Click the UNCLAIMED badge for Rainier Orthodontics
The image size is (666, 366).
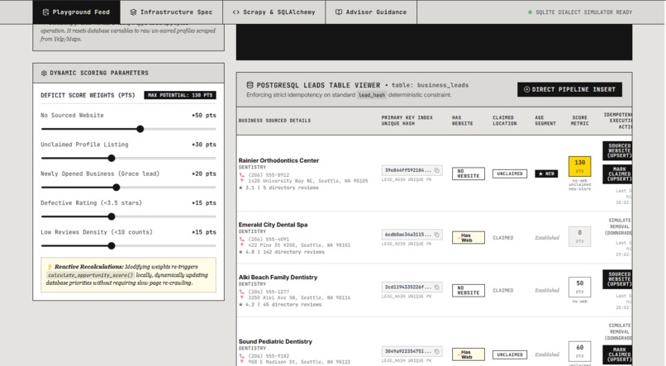pos(510,173)
